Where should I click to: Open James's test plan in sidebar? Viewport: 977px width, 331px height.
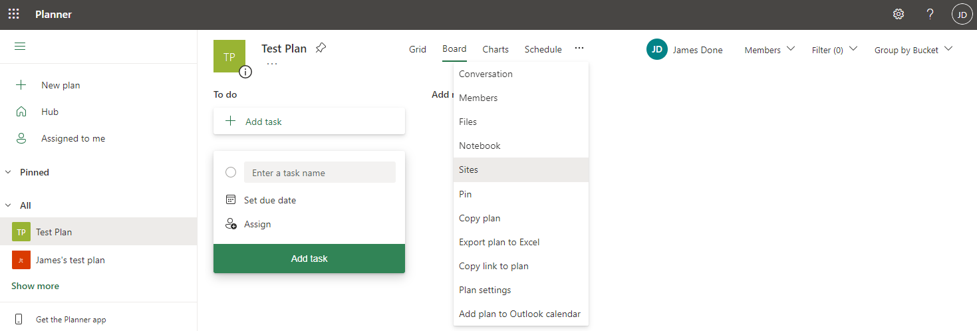[x=70, y=260]
